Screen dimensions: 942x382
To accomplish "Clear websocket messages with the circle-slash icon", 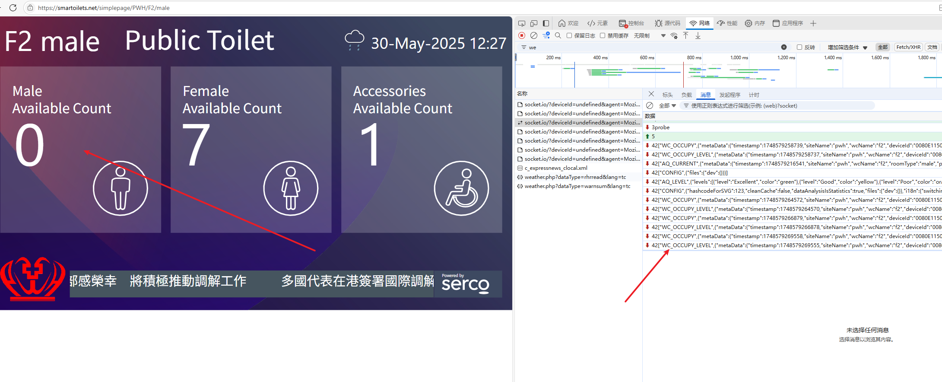I will [x=650, y=105].
